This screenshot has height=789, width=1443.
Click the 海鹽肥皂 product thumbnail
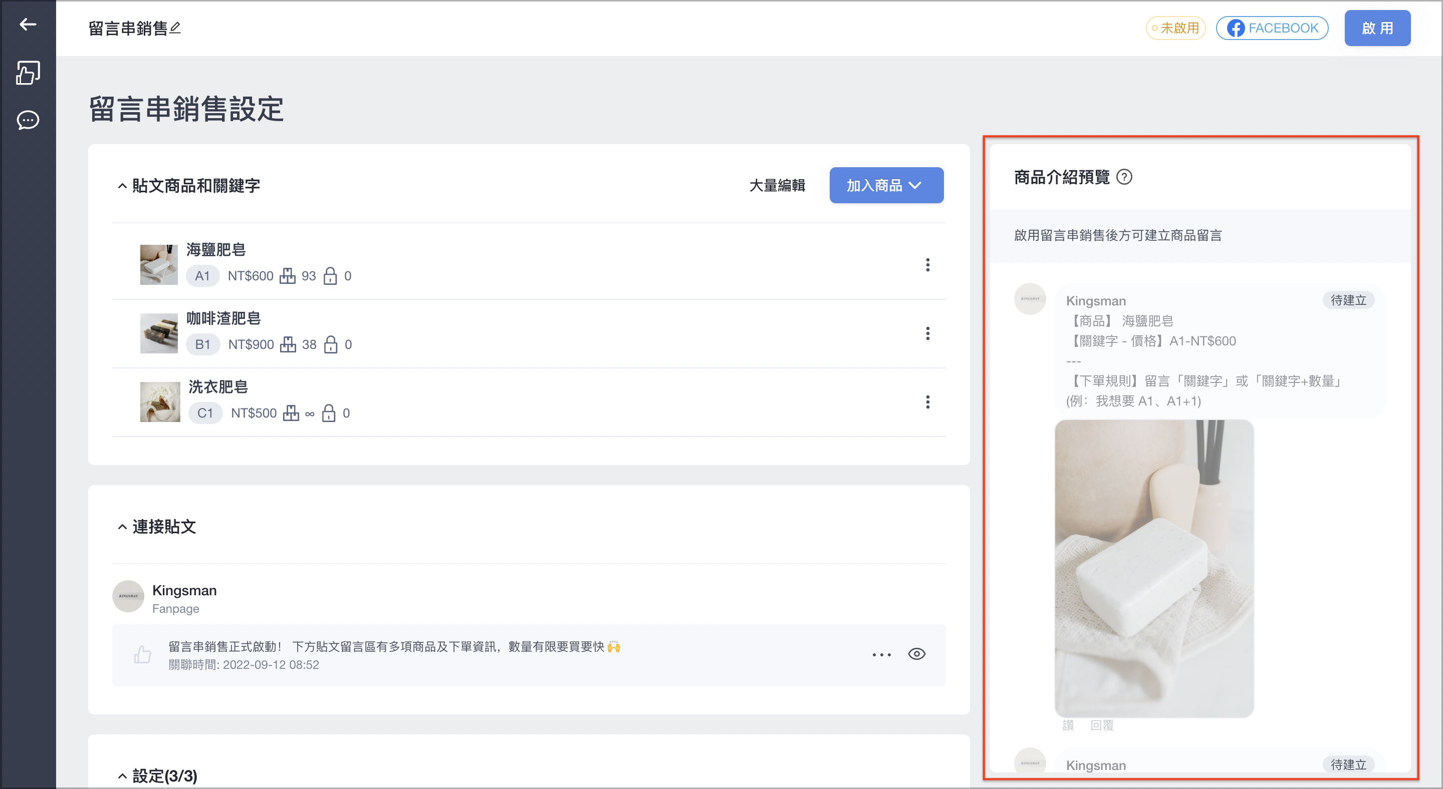click(x=158, y=265)
